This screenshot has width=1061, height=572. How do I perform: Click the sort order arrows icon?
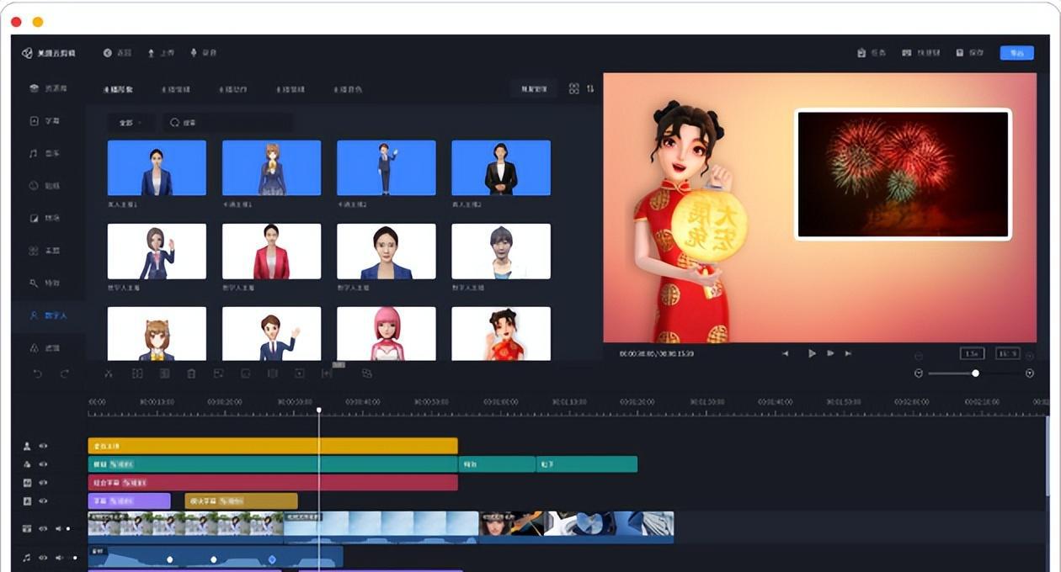590,88
